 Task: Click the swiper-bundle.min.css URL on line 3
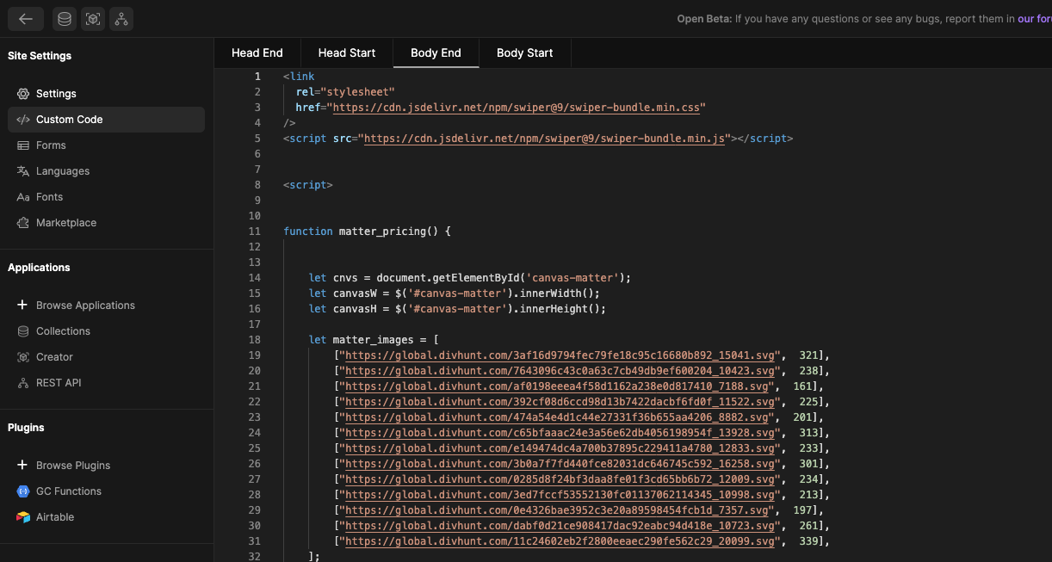pos(516,108)
